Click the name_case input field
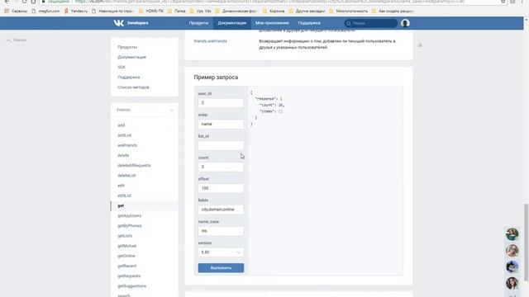This screenshot has width=529, height=297. (221, 231)
